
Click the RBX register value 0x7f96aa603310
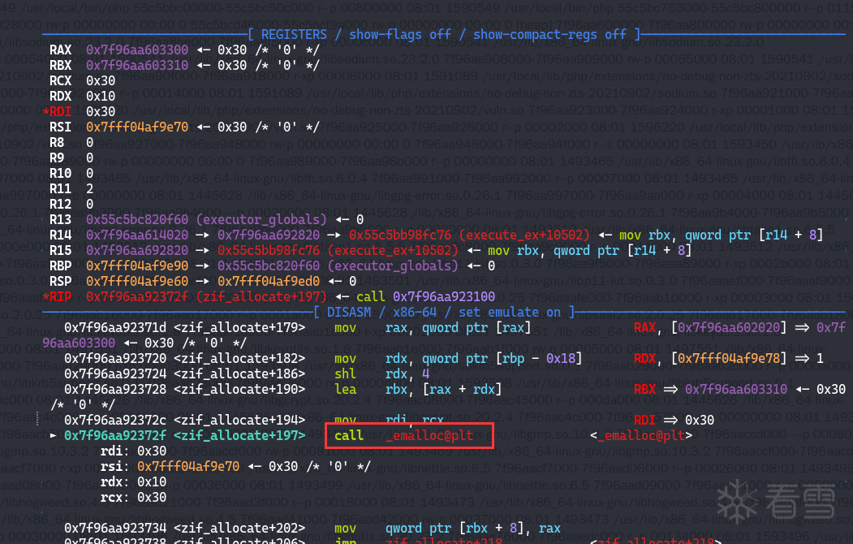point(137,65)
